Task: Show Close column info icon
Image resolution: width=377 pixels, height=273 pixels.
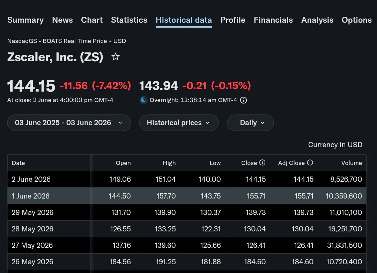Action: coord(262,163)
